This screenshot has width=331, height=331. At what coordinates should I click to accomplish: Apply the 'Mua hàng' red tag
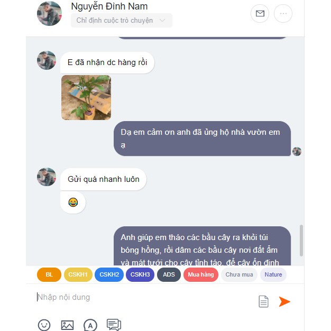(201, 274)
